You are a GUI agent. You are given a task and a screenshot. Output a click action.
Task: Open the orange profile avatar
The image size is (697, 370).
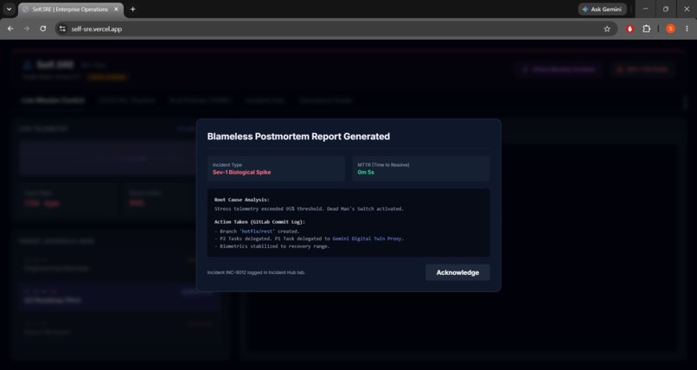point(671,29)
